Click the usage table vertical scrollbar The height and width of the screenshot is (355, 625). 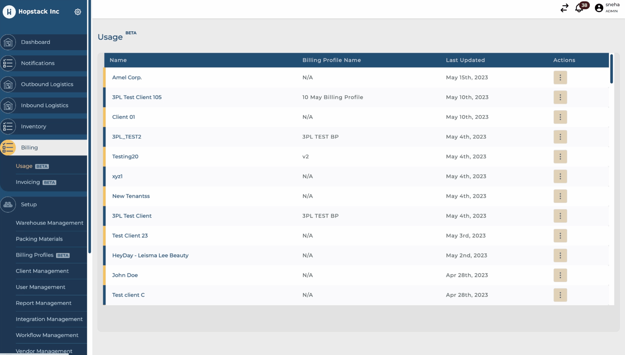(x=611, y=69)
